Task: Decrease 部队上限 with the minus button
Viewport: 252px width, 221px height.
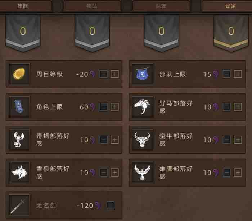Action: click(x=226, y=74)
